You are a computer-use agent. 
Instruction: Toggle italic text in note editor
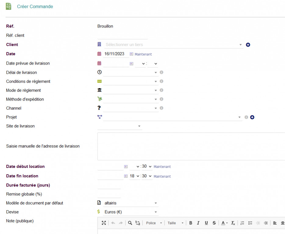tap(198, 223)
